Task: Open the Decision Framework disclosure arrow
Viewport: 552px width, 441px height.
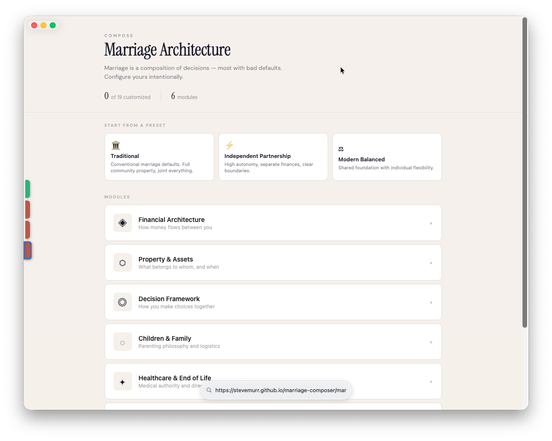Action: tap(431, 302)
